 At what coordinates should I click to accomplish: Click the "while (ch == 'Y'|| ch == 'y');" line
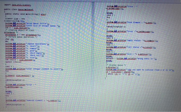click(x=123, y=74)
